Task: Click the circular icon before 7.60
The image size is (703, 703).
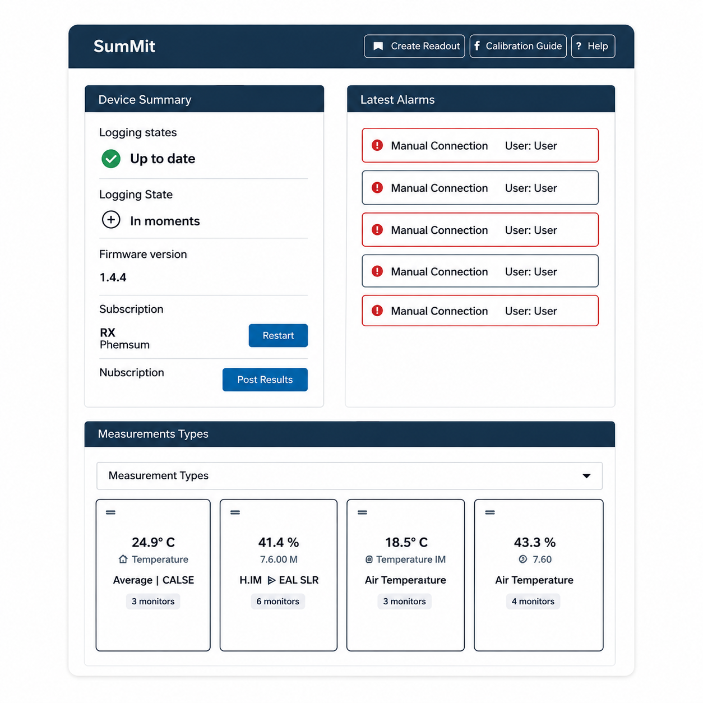Action: [x=523, y=559]
